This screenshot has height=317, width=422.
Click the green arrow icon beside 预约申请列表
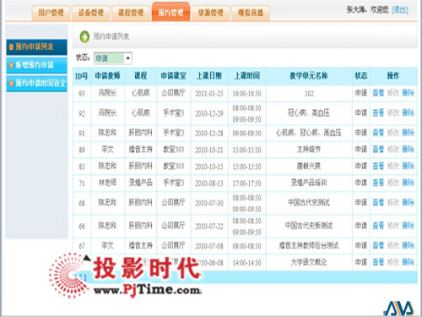[x=84, y=36]
